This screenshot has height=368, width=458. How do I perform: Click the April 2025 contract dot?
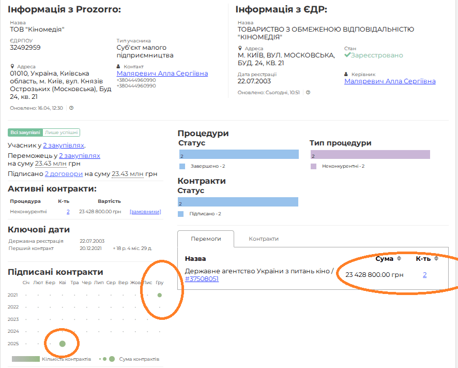click(63, 344)
